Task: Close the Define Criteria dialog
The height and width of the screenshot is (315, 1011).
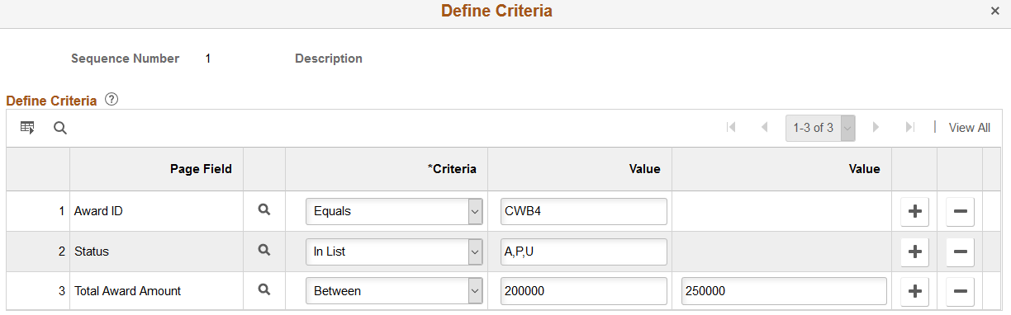Action: [x=995, y=12]
